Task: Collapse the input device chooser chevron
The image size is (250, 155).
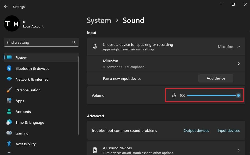Action: pos(238,47)
